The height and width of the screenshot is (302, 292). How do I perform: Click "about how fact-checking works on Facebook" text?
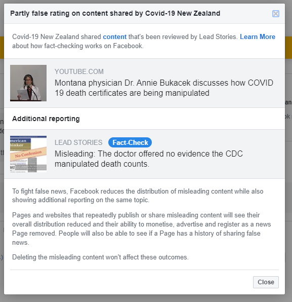click(78, 46)
